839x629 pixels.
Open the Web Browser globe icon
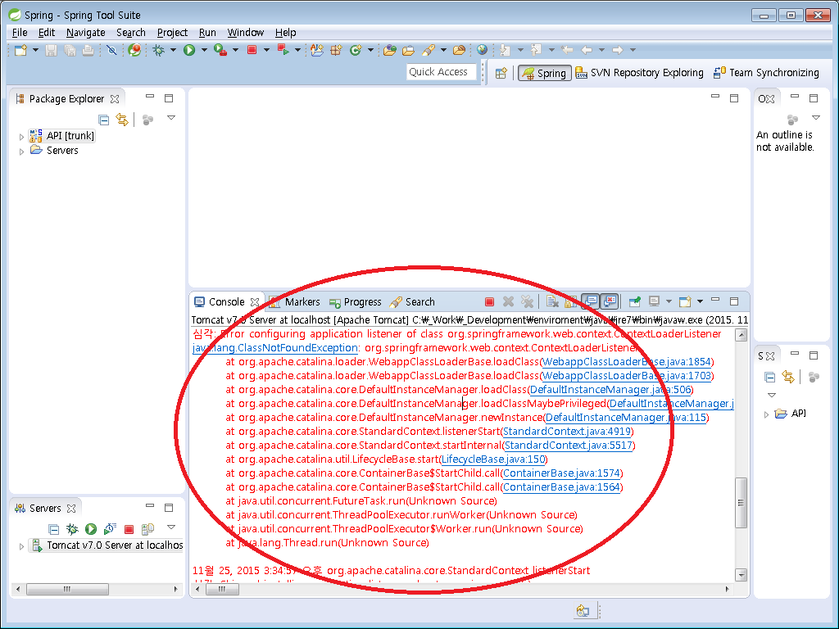[482, 50]
